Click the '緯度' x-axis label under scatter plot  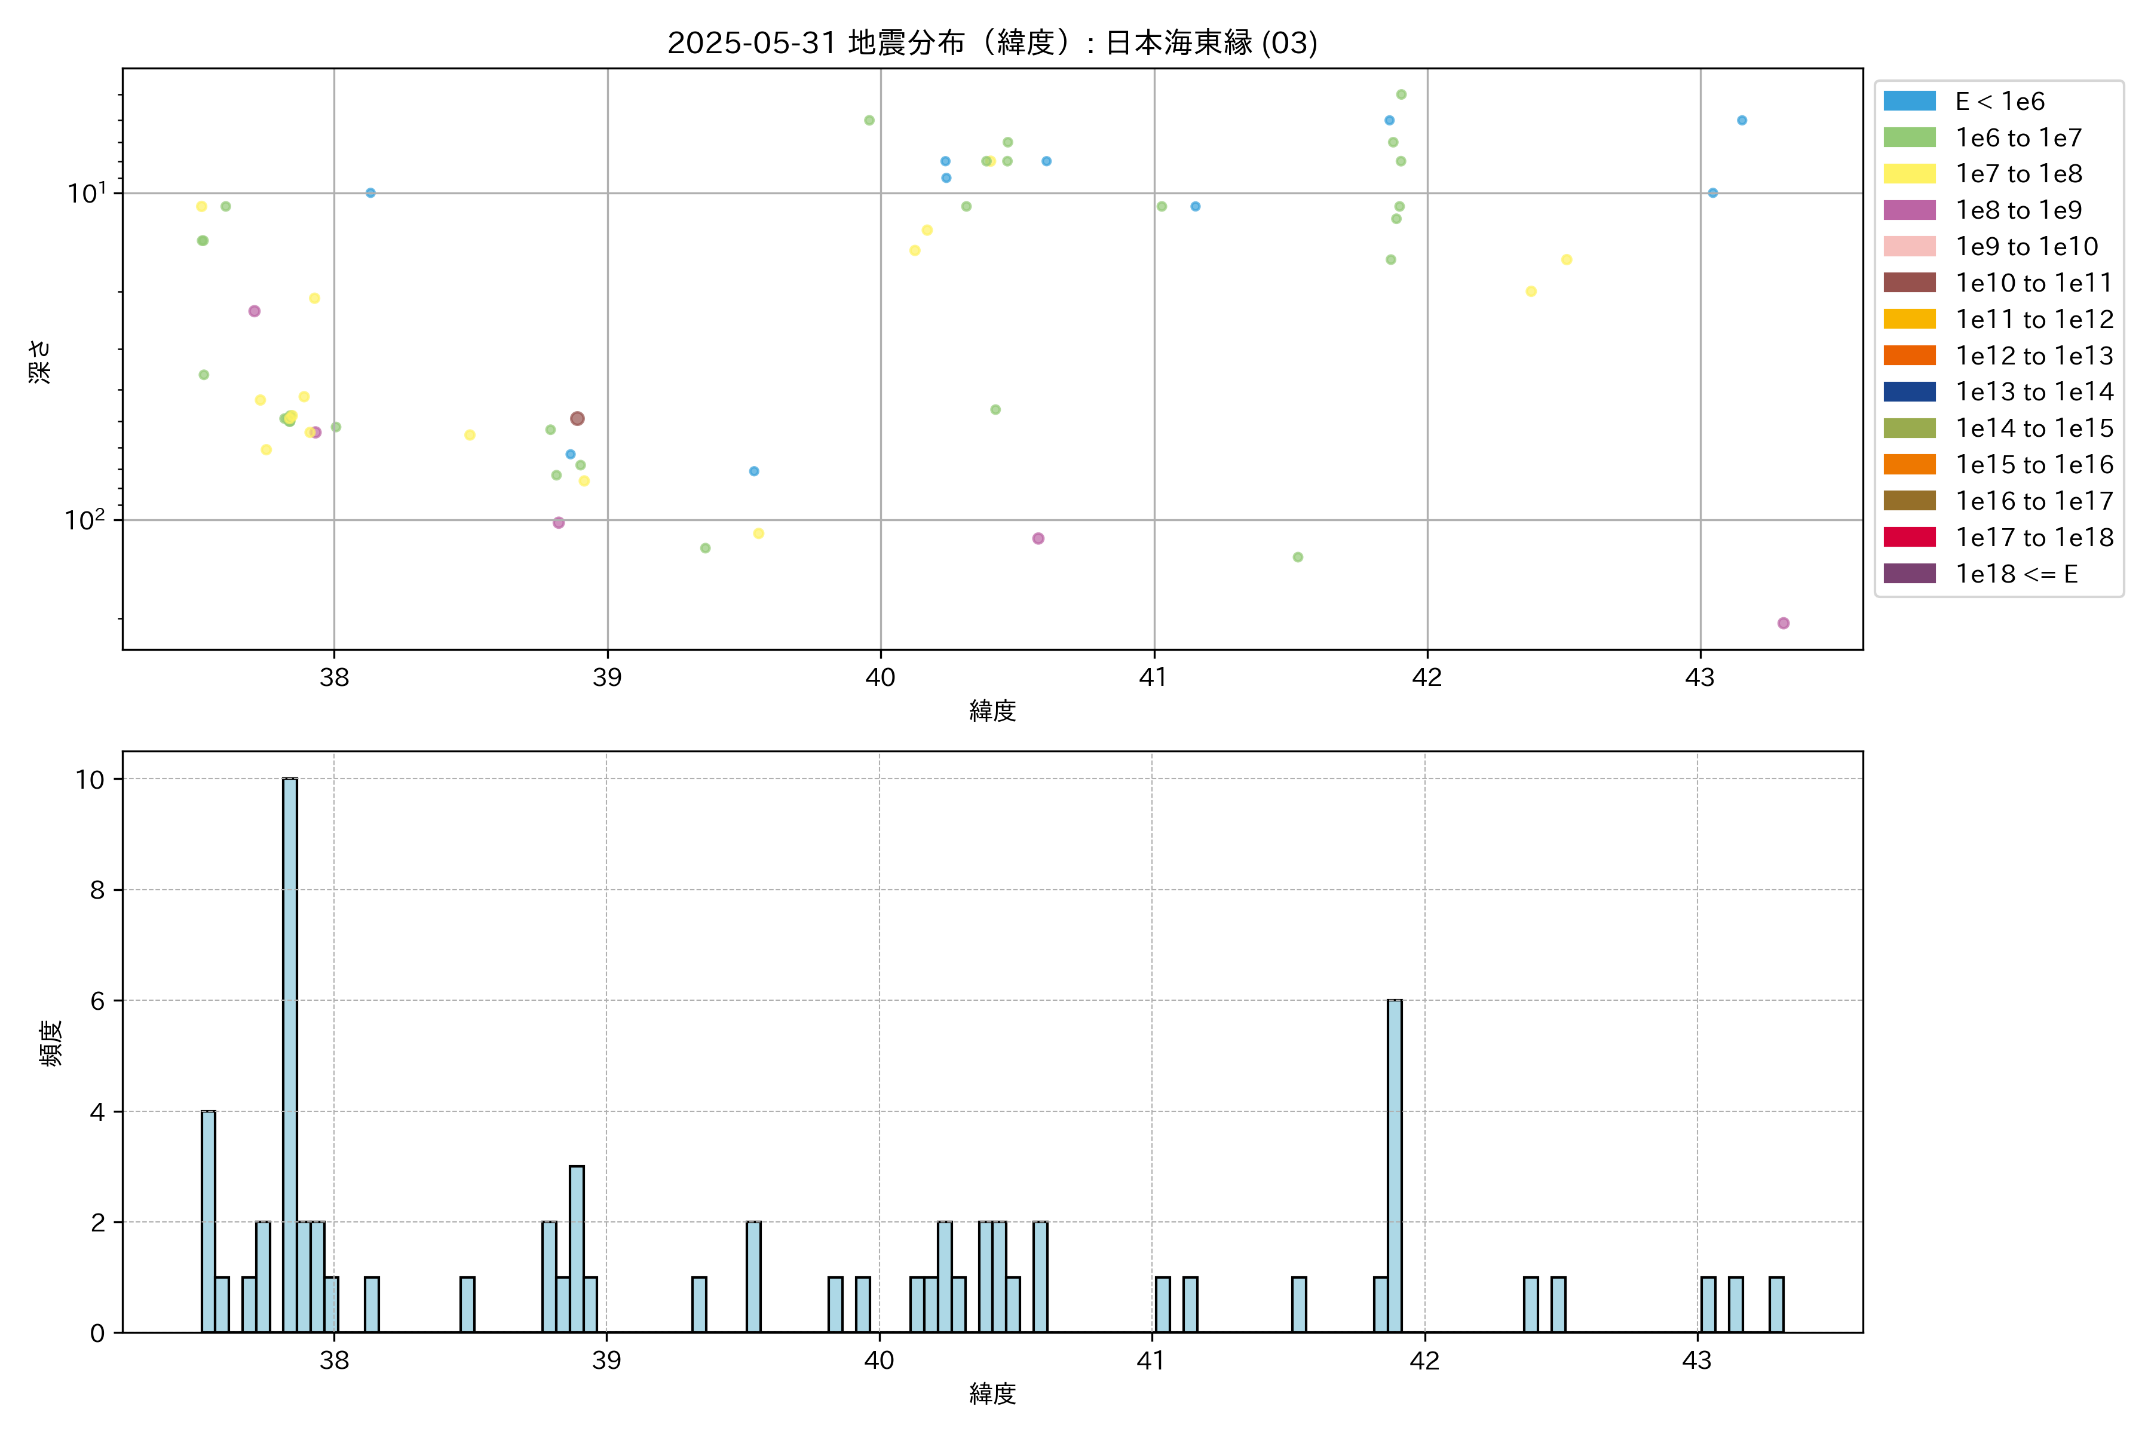click(992, 710)
